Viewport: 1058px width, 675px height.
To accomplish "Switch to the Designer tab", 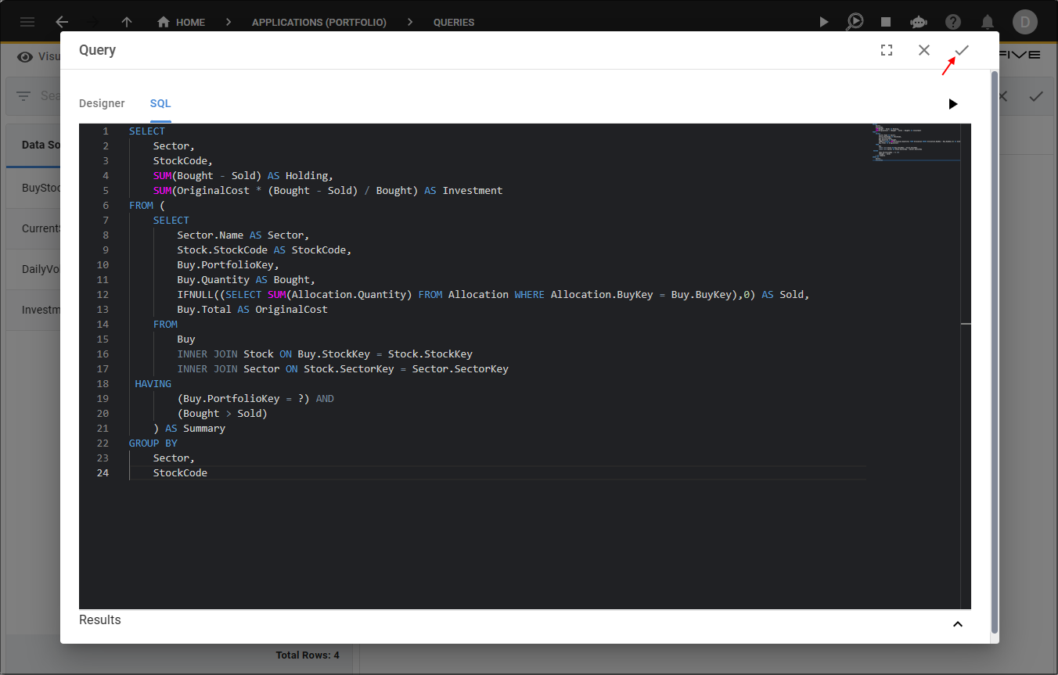I will [x=102, y=103].
